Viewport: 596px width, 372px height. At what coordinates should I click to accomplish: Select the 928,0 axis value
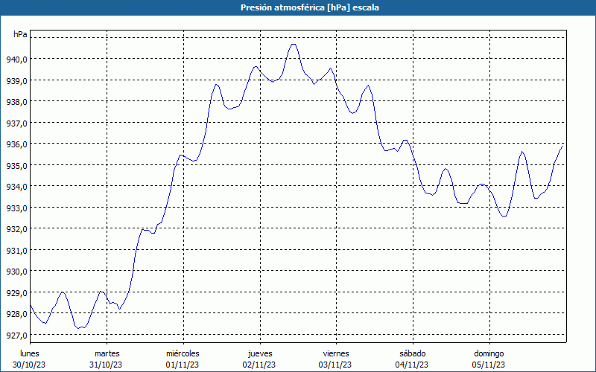(x=16, y=314)
